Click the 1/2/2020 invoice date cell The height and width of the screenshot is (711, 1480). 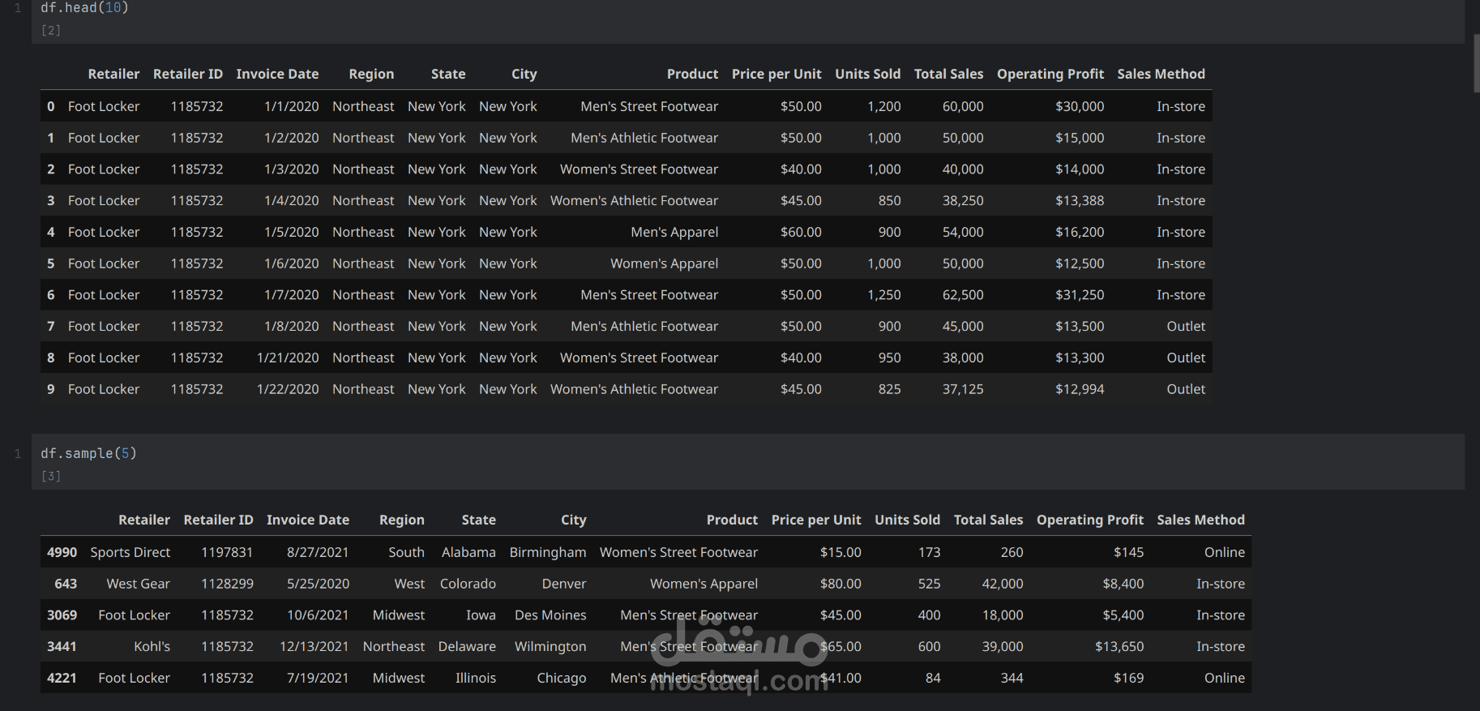point(291,138)
